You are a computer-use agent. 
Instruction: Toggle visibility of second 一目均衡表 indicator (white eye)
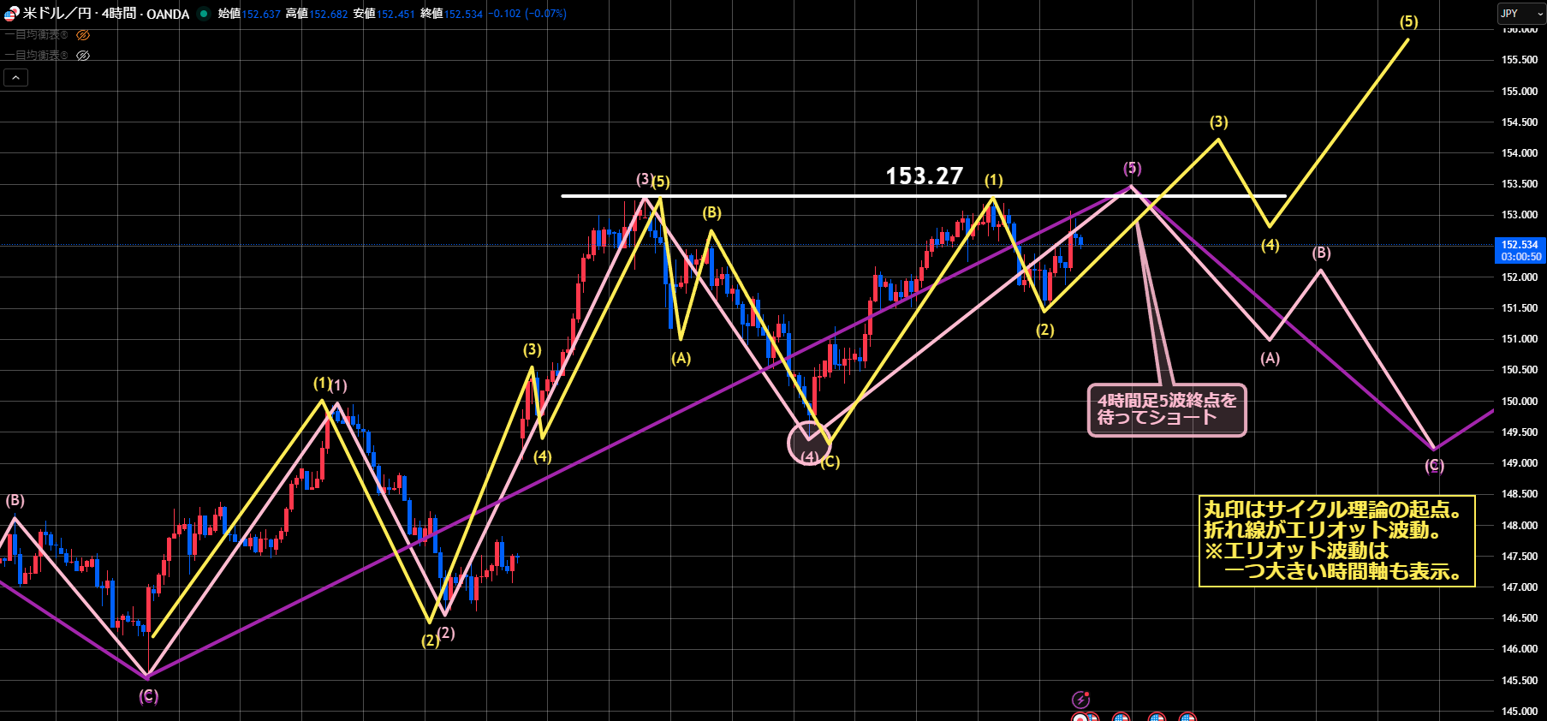tap(83, 56)
